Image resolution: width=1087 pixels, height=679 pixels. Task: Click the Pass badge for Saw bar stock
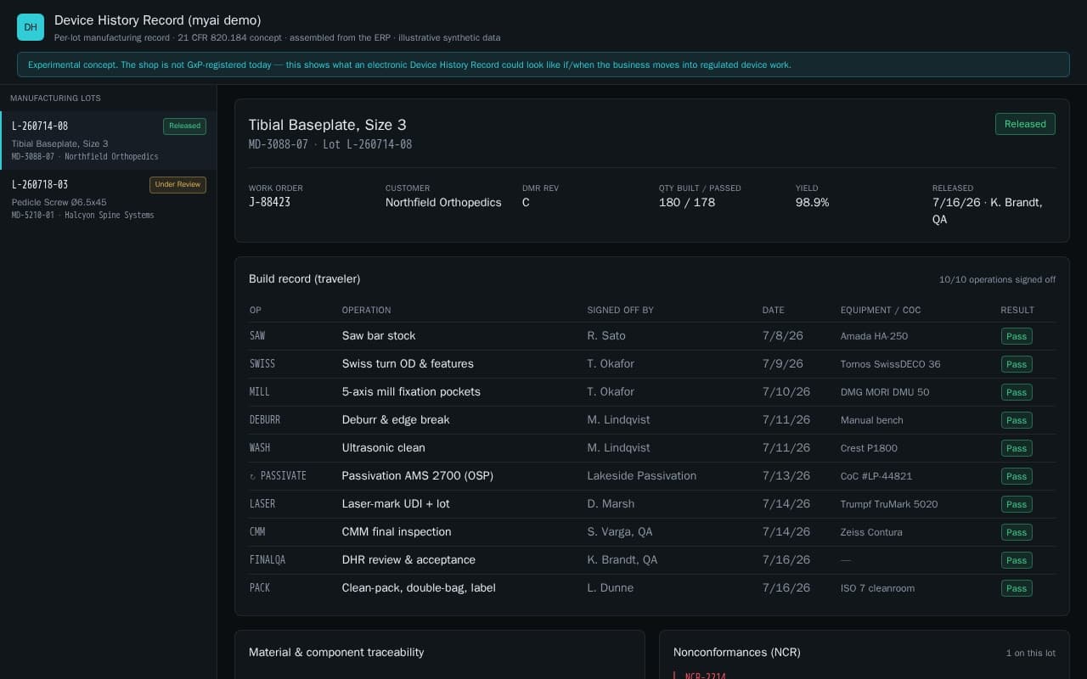(1017, 336)
